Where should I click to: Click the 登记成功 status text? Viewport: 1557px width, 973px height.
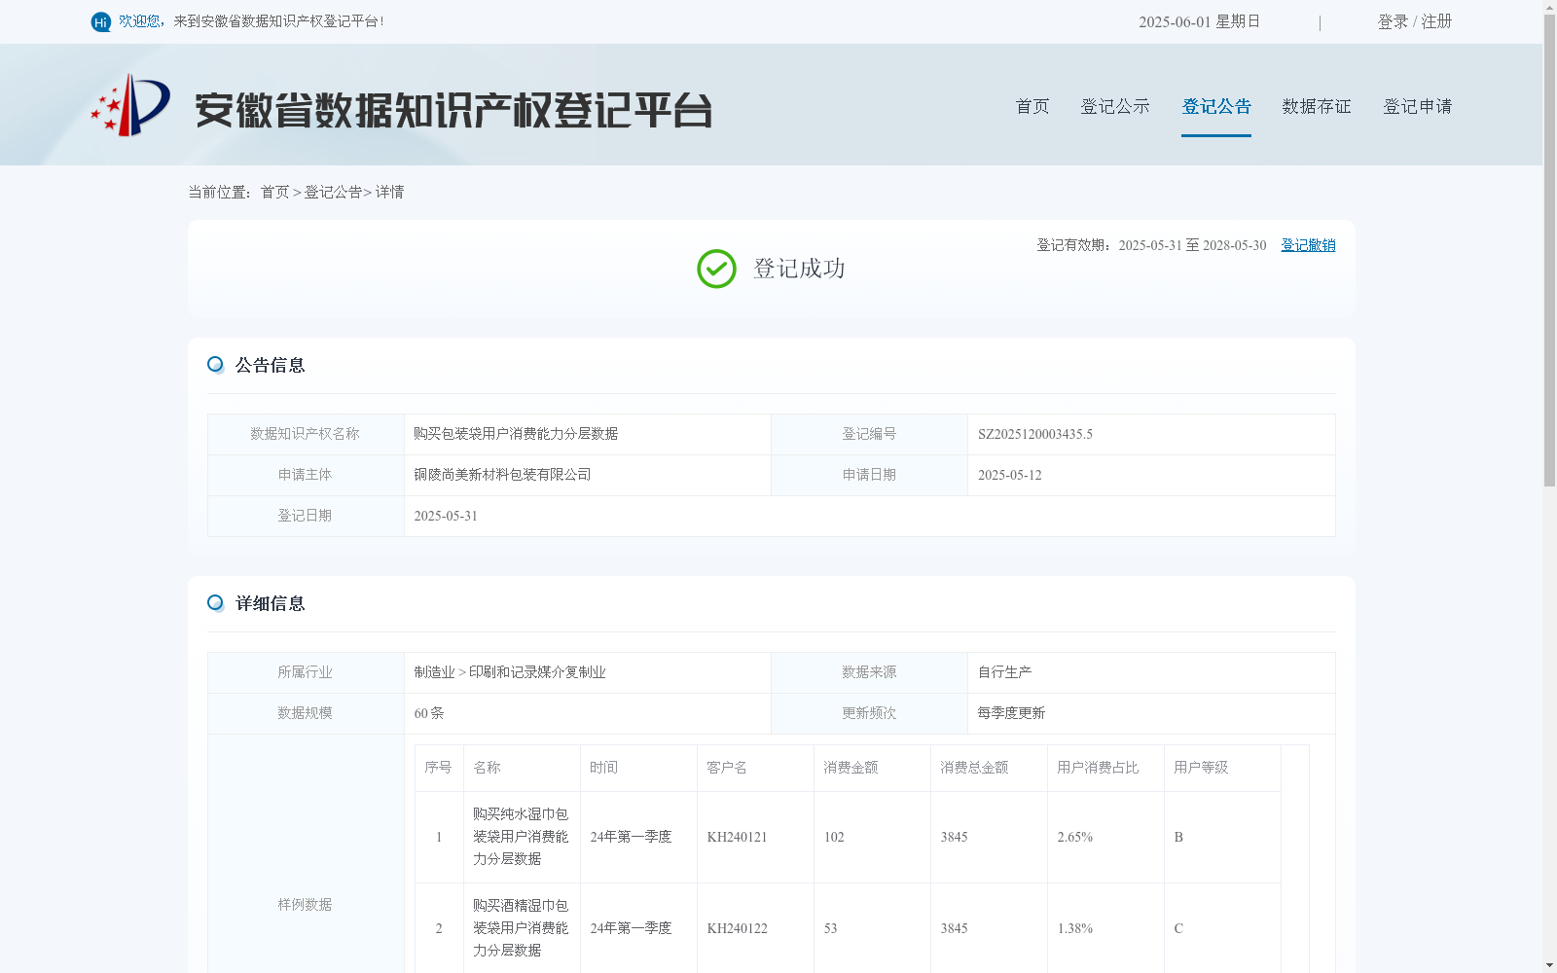click(x=799, y=269)
